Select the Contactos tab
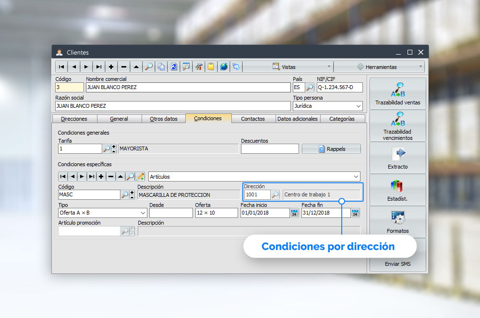 pyautogui.click(x=253, y=119)
